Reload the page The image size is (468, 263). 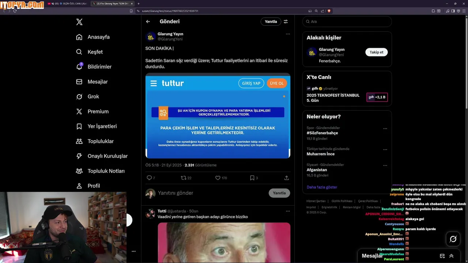[15, 11]
